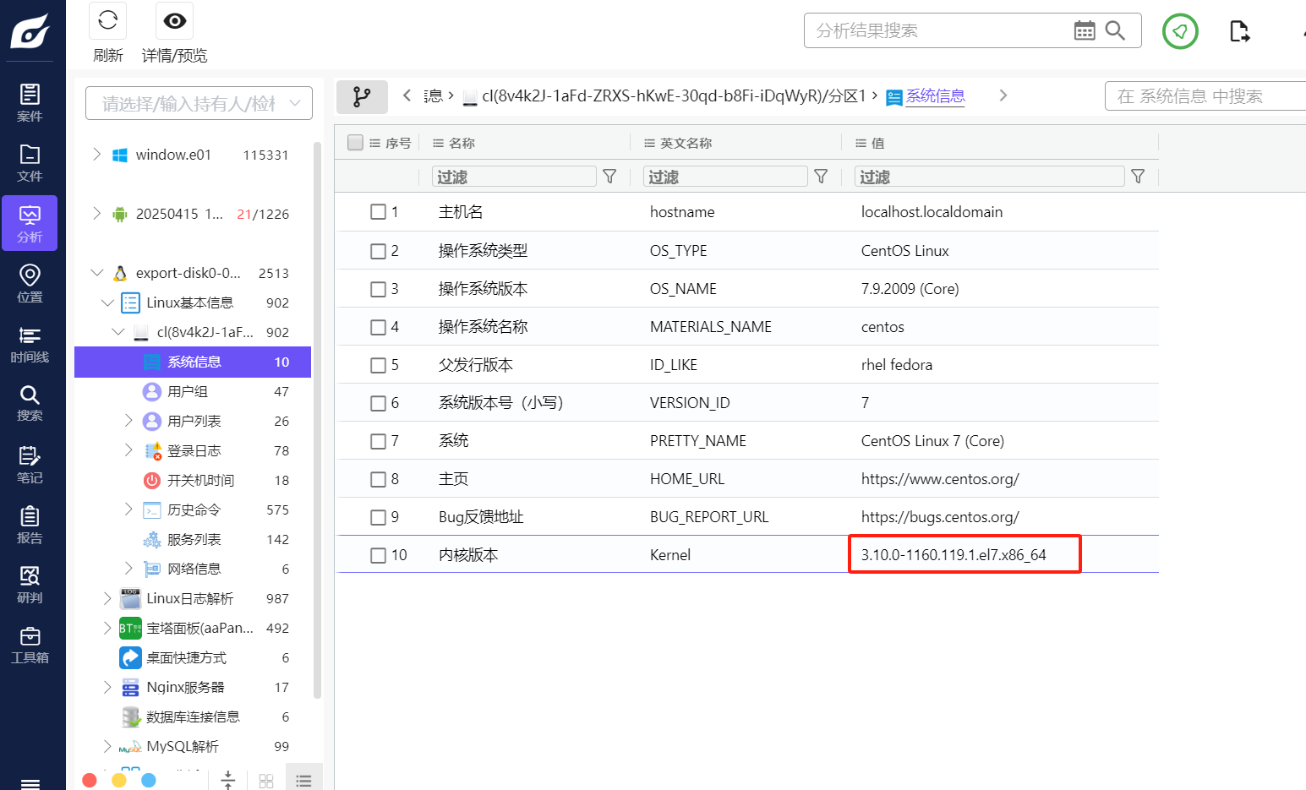Click the calendar icon in search box
The width and height of the screenshot is (1306, 790).
pos(1085,30)
